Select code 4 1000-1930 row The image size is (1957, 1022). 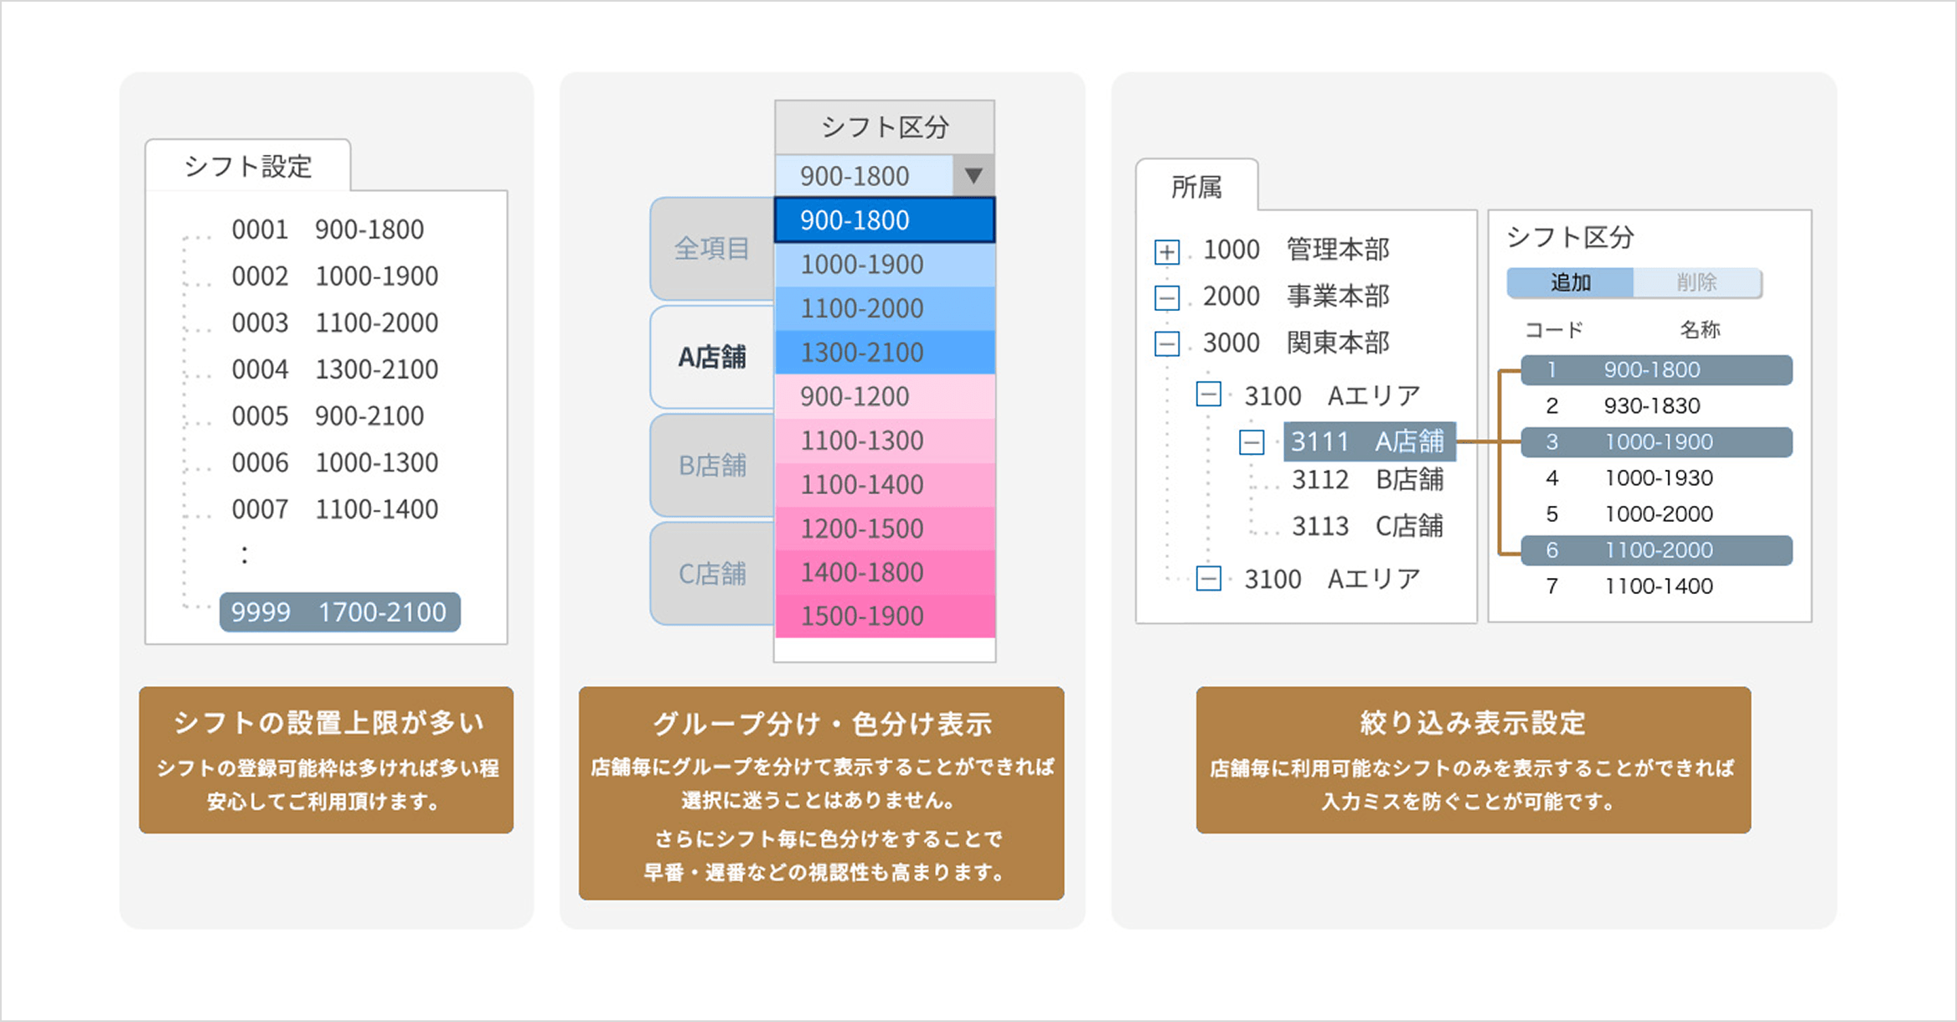click(x=1656, y=478)
